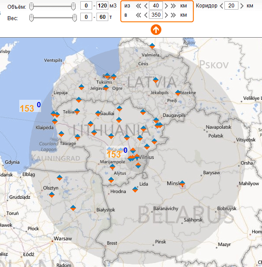Click the orange up-arrow collapse button

click(156, 30)
